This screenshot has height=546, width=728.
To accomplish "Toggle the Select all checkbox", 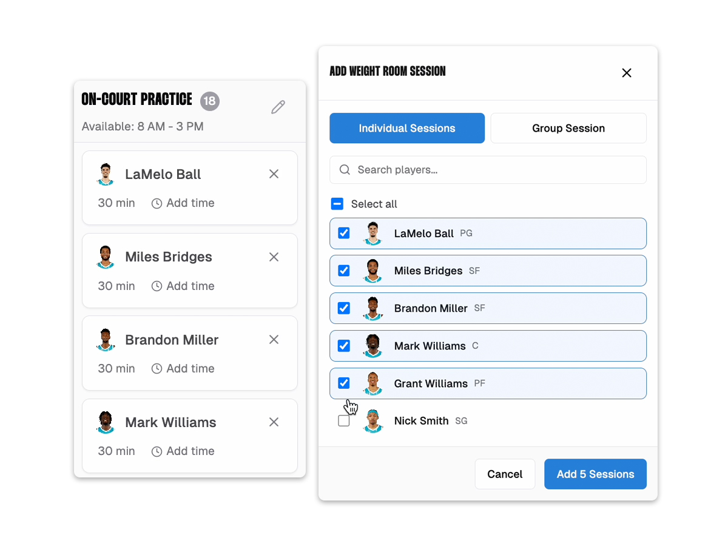I will [x=337, y=204].
